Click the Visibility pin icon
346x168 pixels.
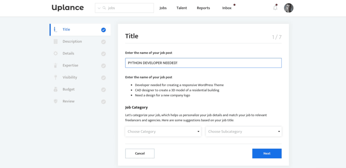(56, 78)
